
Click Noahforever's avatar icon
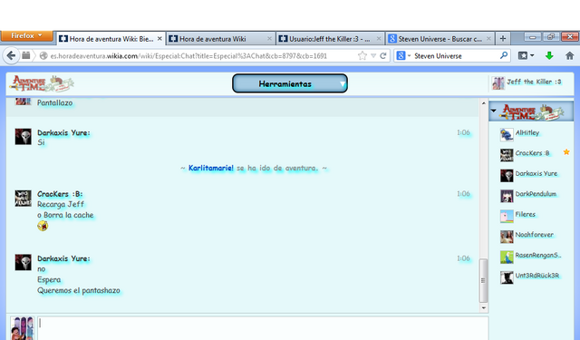[x=507, y=237]
